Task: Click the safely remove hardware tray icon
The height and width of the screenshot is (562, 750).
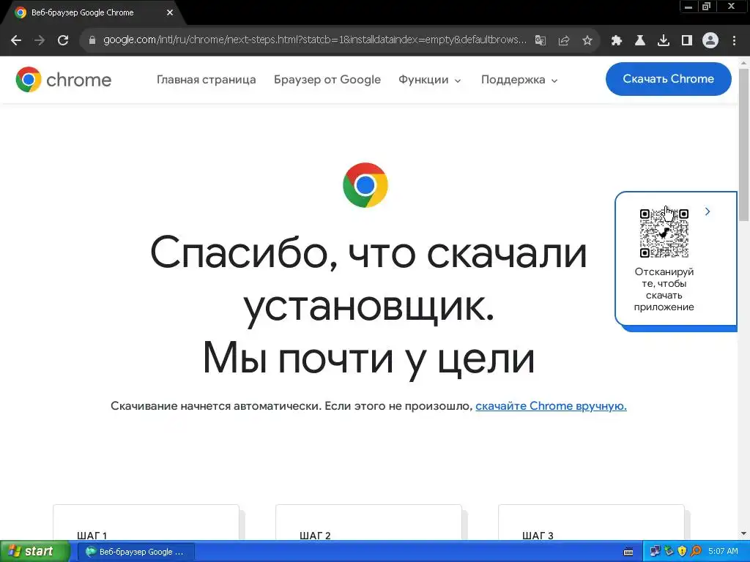Action: [669, 552]
